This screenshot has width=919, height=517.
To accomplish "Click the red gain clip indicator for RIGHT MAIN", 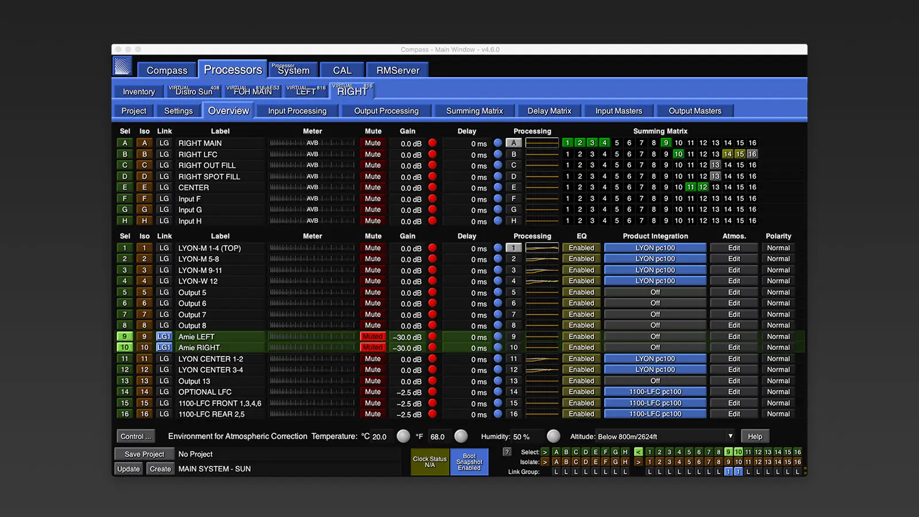I will [433, 143].
